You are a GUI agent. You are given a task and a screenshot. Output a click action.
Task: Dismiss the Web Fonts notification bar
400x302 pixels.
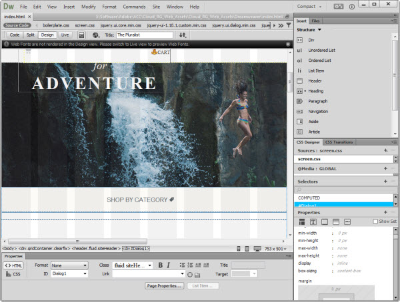point(288,45)
